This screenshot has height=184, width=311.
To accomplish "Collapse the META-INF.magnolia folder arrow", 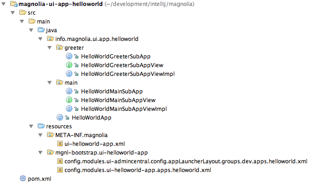I will 40,135.
